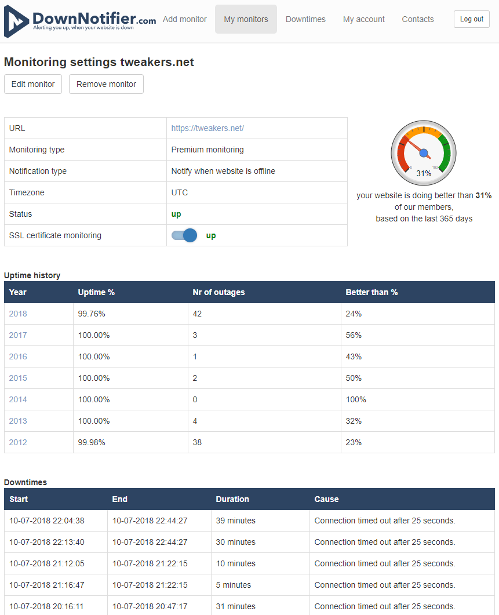Select the 32% better-than cell

click(418, 421)
